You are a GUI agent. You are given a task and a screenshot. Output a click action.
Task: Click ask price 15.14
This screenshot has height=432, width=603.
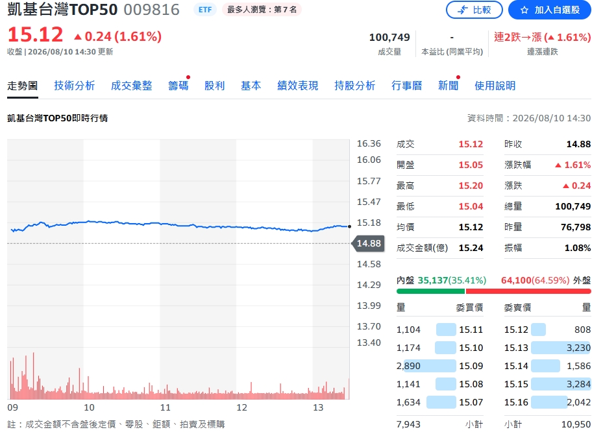coord(516,366)
